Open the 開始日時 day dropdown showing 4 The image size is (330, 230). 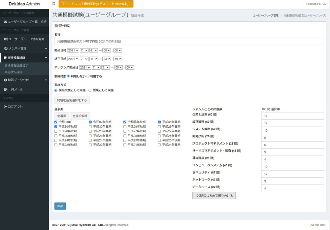tap(93, 50)
